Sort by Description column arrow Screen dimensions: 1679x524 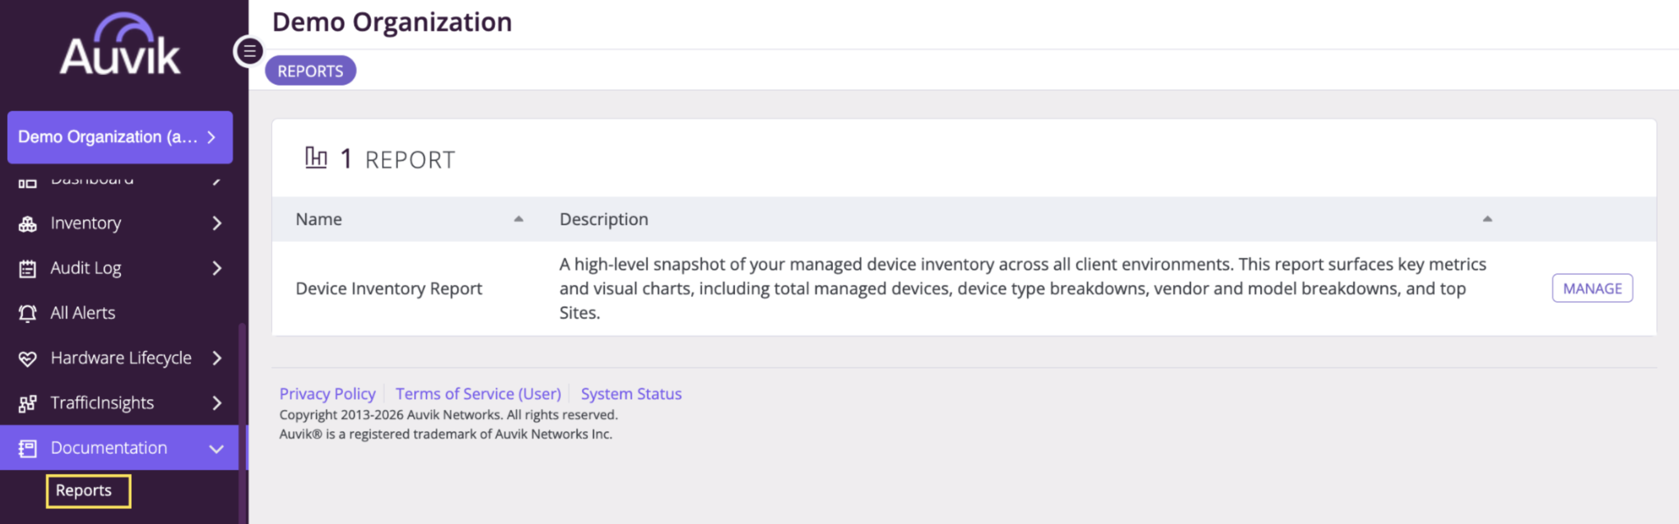1487,220
